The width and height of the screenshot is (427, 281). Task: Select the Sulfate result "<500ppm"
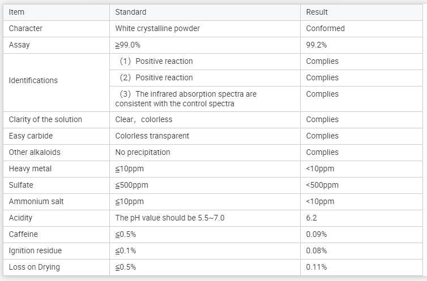(322, 185)
